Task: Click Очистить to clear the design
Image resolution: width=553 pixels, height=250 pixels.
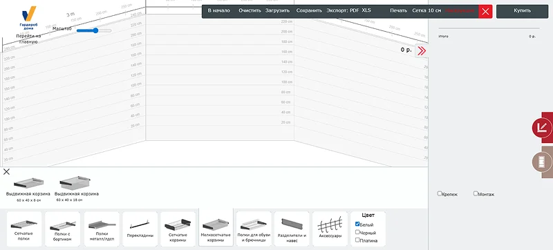Action: 250,10
